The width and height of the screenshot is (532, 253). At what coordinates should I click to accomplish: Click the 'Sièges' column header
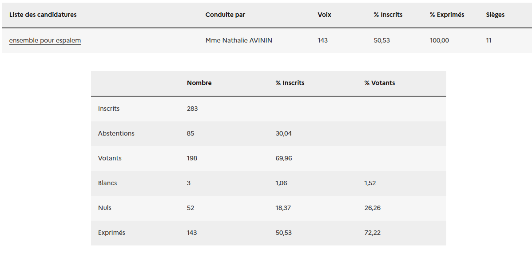pyautogui.click(x=495, y=15)
